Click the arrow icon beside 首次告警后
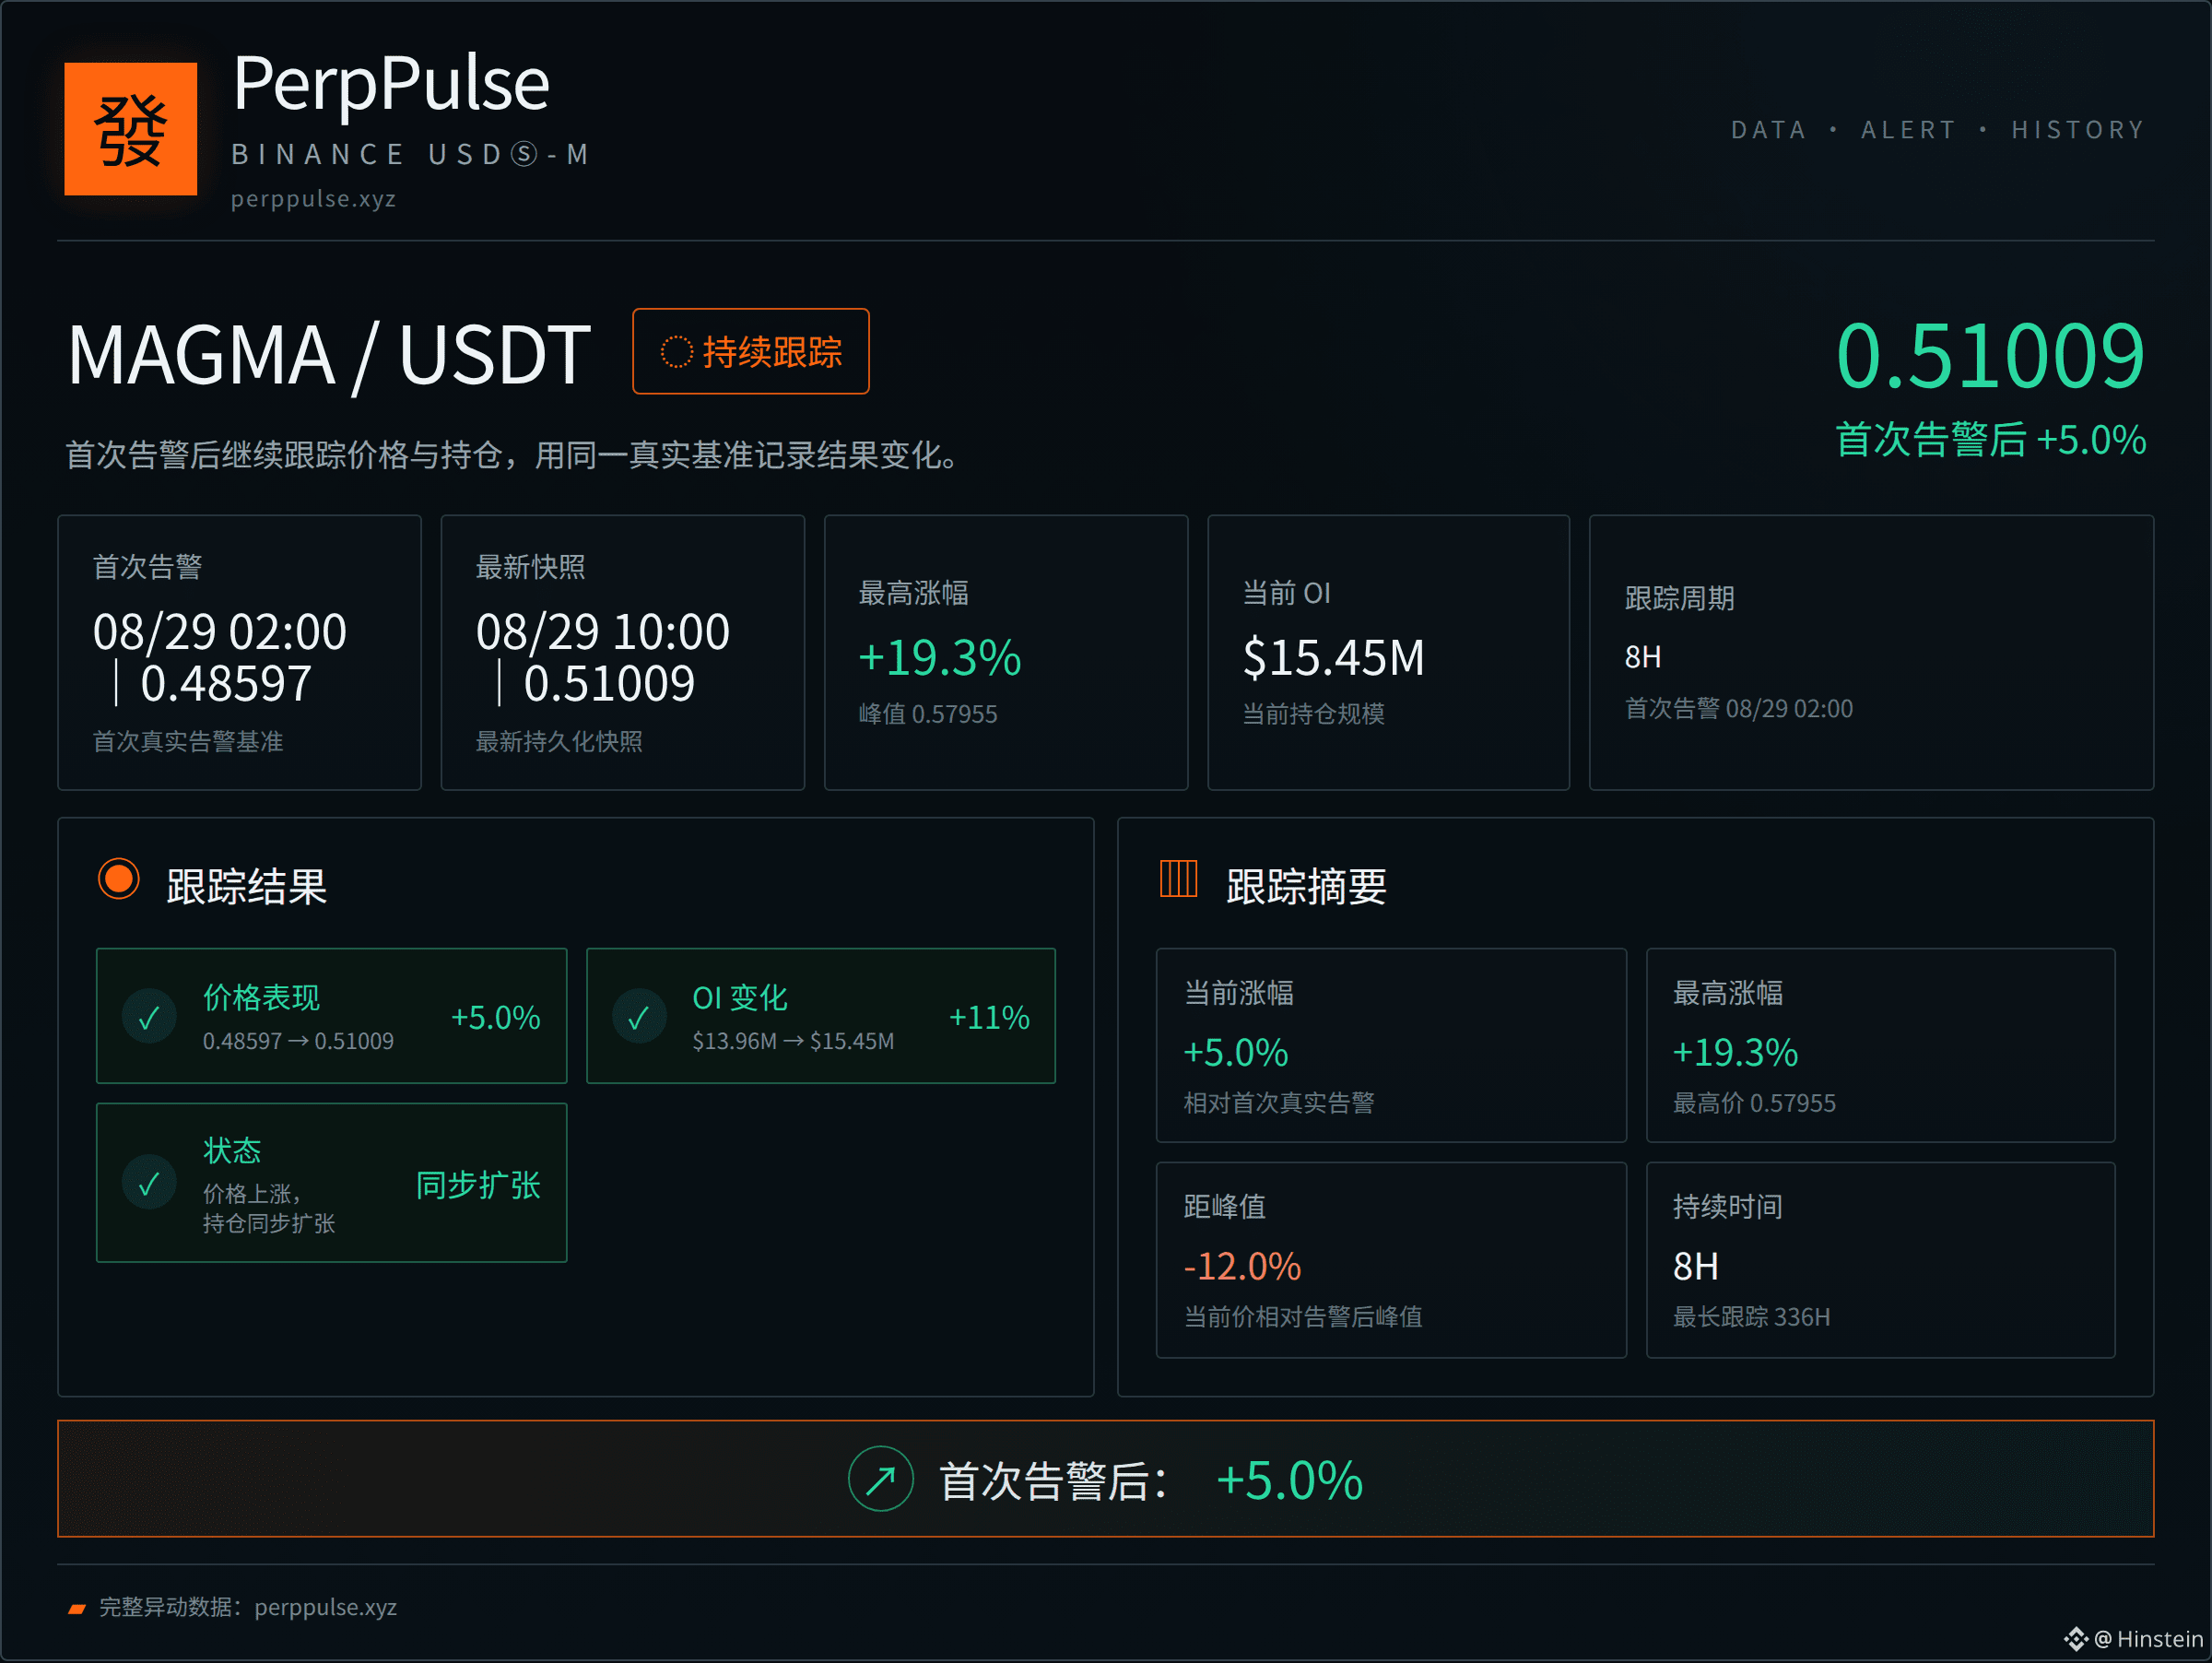Viewport: 2212px width, 1663px height. (x=880, y=1479)
